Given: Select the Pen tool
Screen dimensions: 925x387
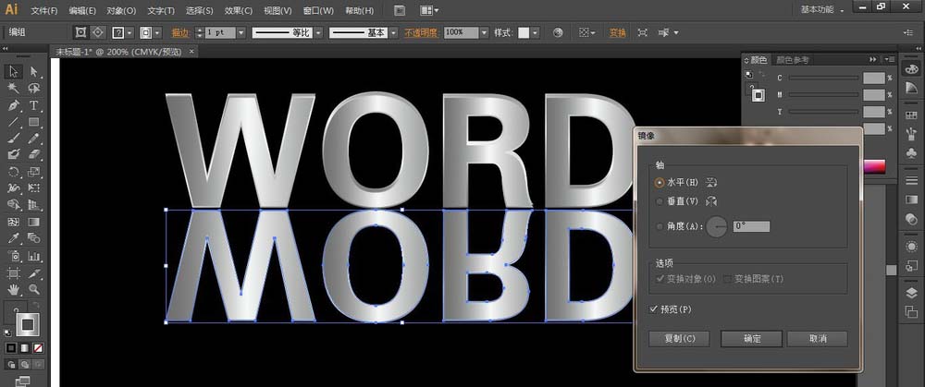Looking at the screenshot, I should tap(14, 105).
